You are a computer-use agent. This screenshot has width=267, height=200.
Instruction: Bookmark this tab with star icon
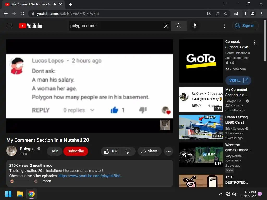tap(226, 14)
